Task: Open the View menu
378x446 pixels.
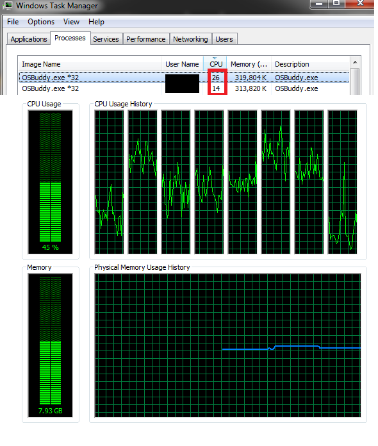Action: coord(71,22)
